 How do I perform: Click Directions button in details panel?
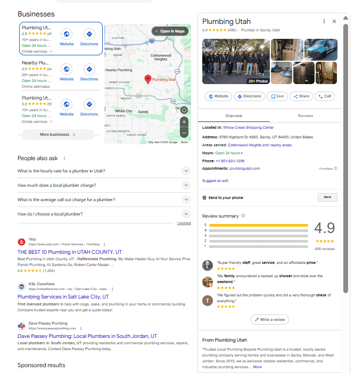249,96
